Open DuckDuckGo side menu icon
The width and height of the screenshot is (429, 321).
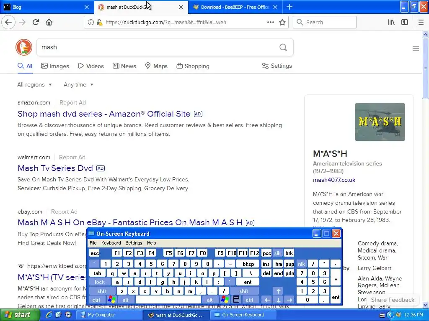[x=416, y=48]
